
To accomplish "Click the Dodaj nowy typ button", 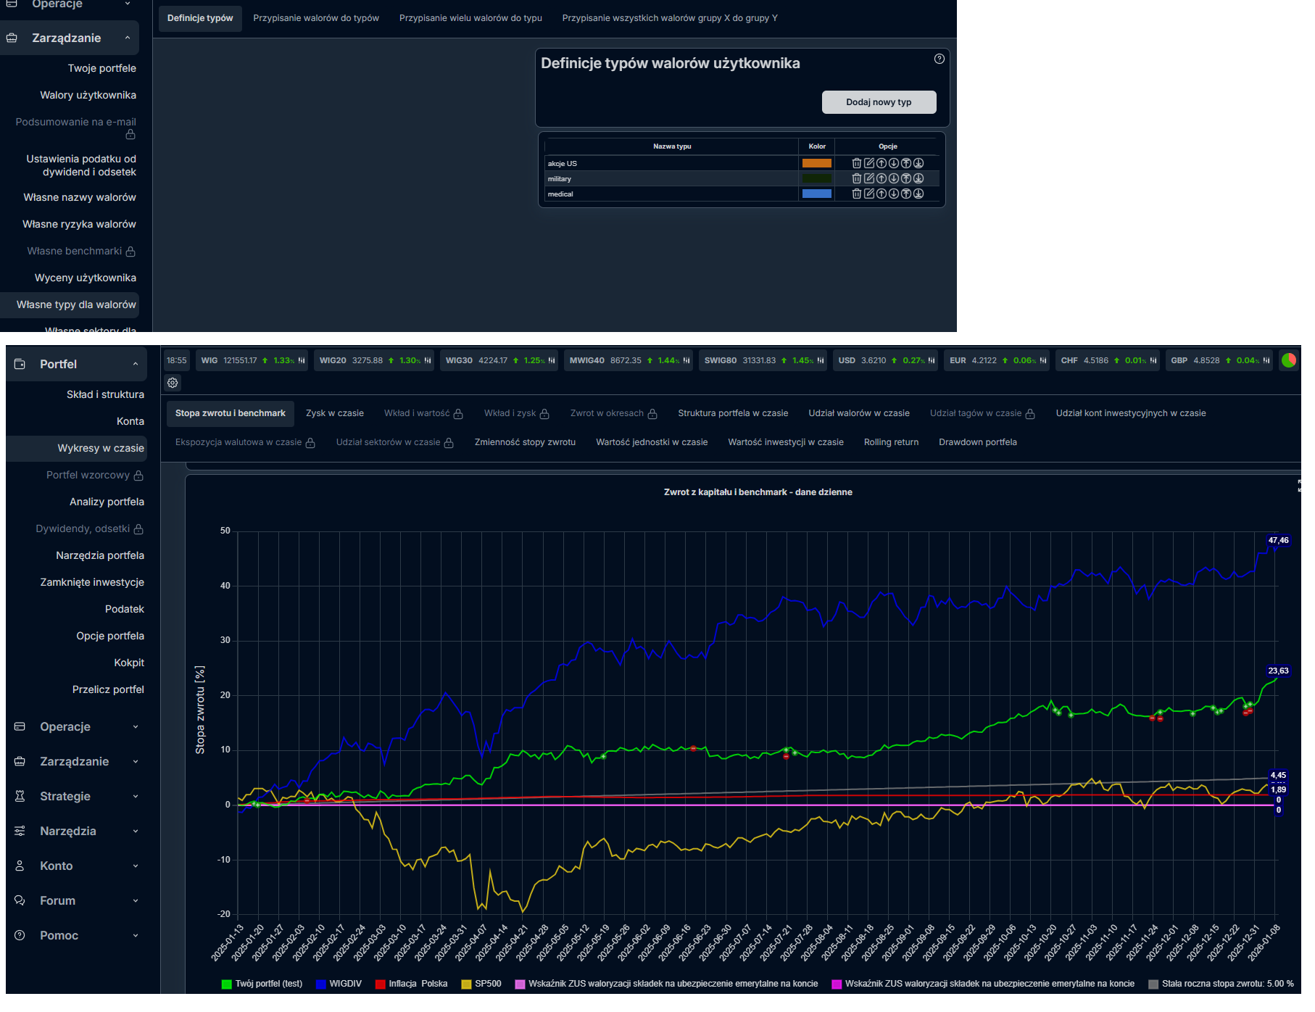I will pyautogui.click(x=878, y=102).
